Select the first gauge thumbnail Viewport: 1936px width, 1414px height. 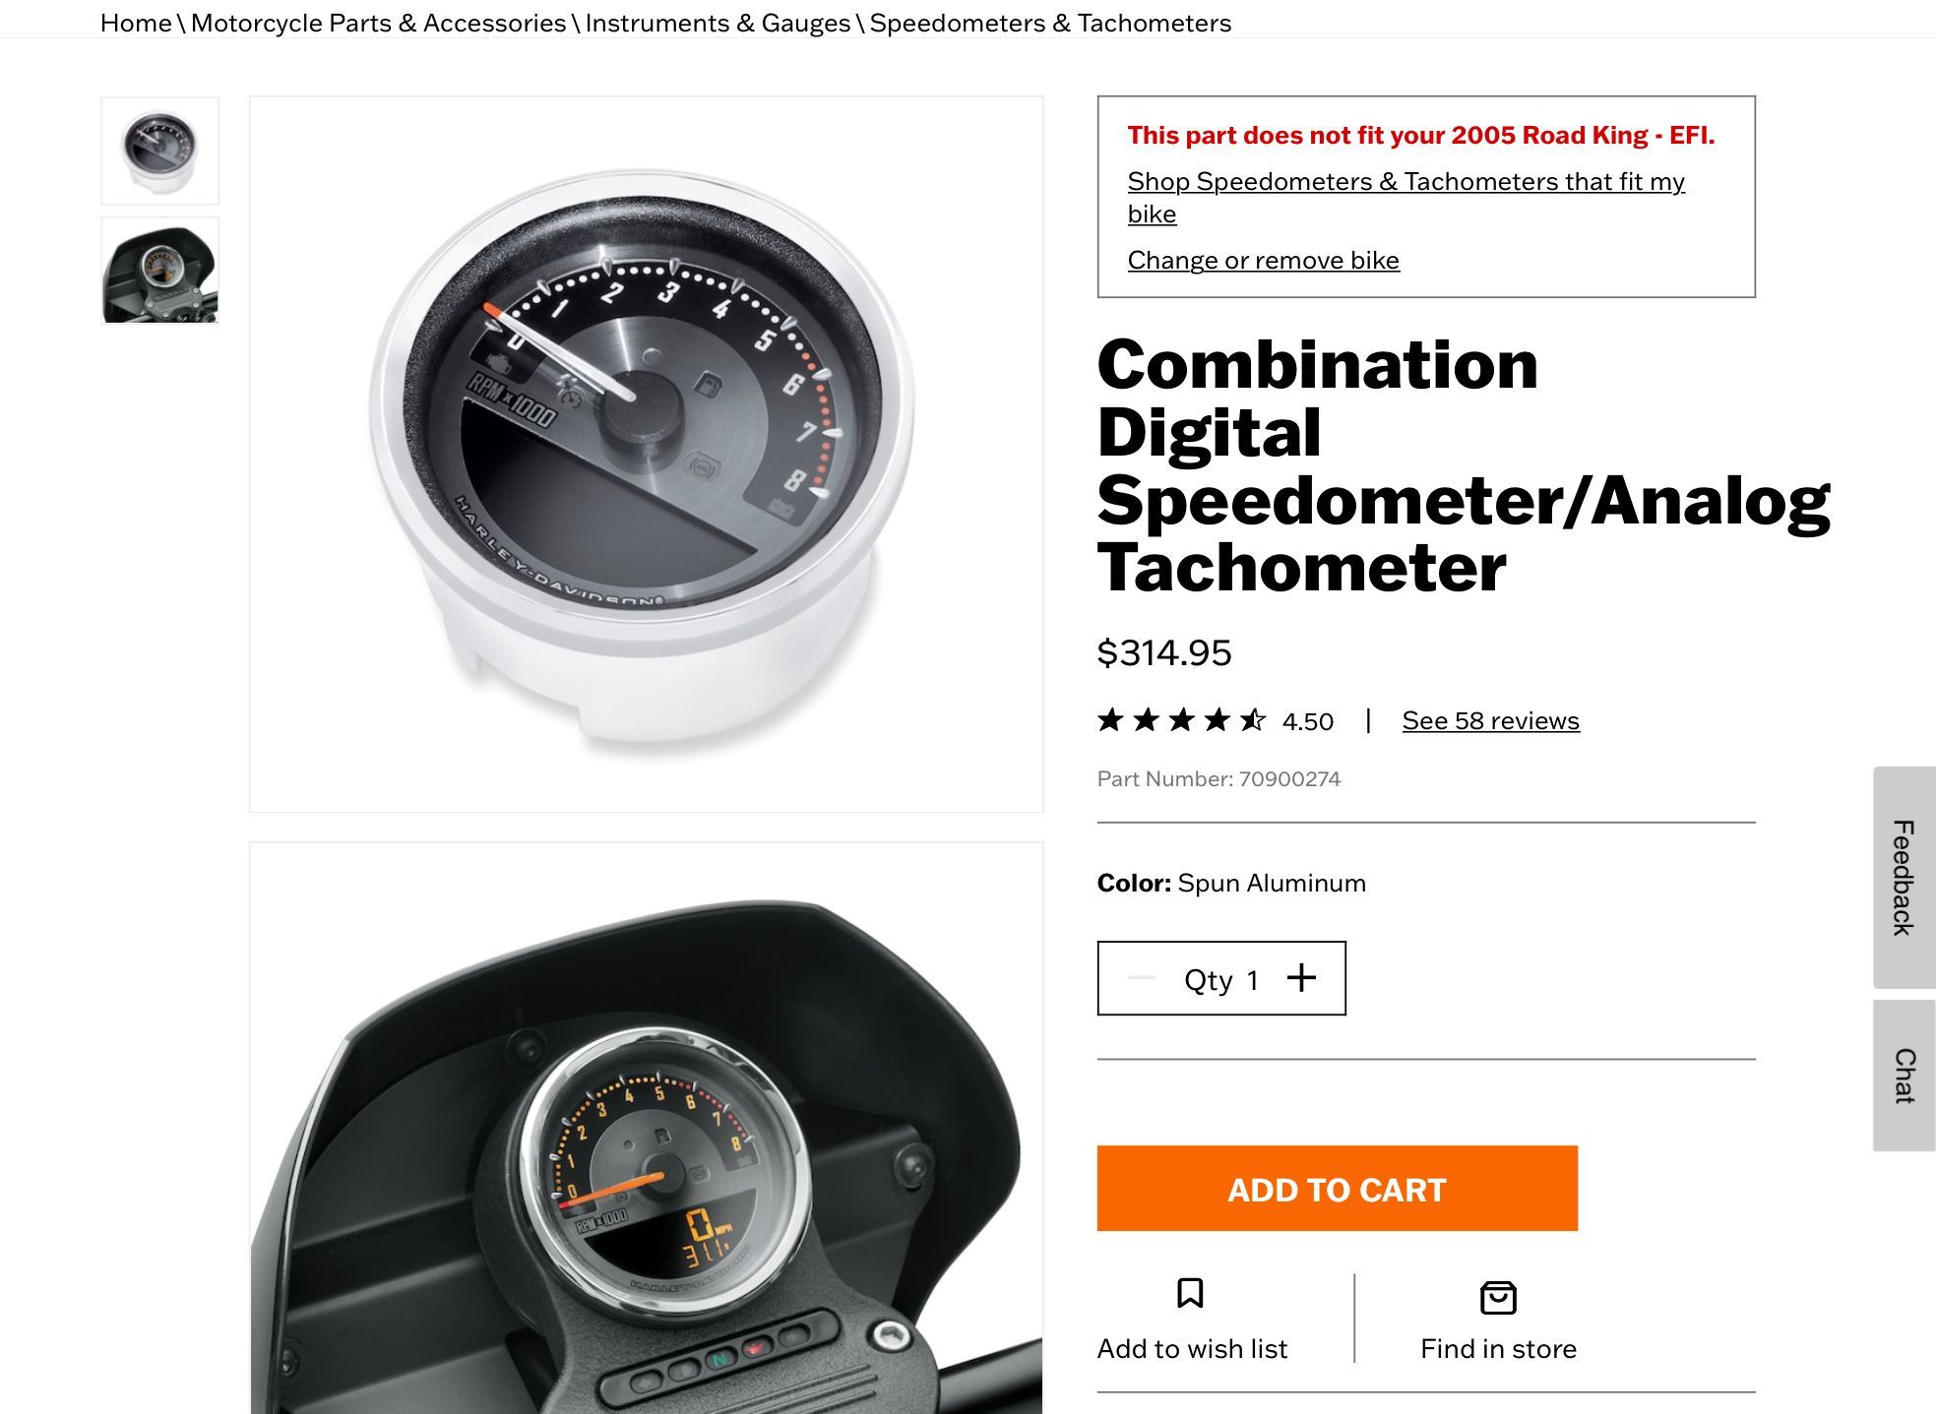(159, 151)
